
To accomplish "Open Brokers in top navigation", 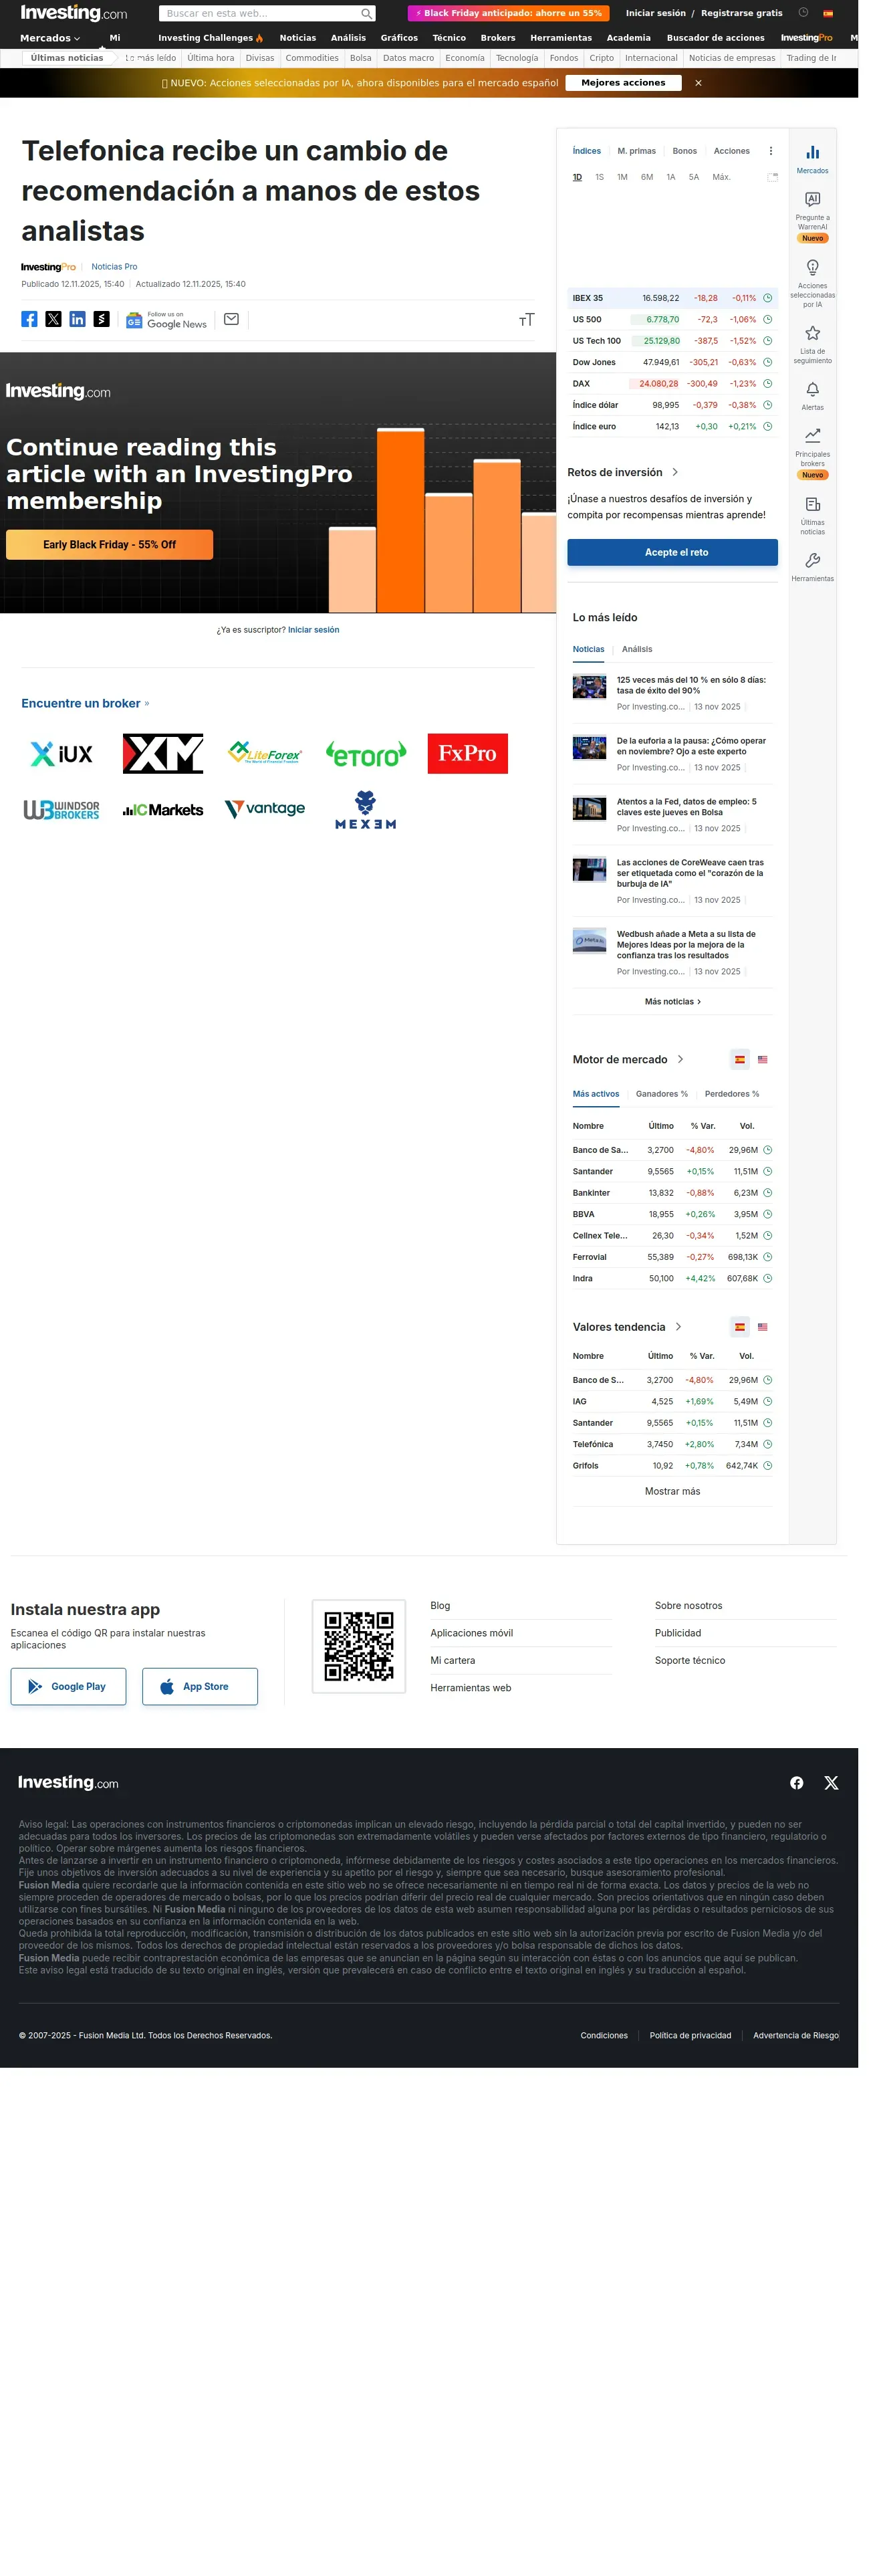I will (x=497, y=38).
